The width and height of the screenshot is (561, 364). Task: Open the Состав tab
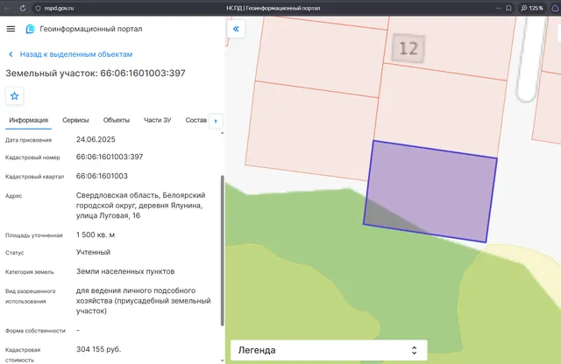pos(196,120)
